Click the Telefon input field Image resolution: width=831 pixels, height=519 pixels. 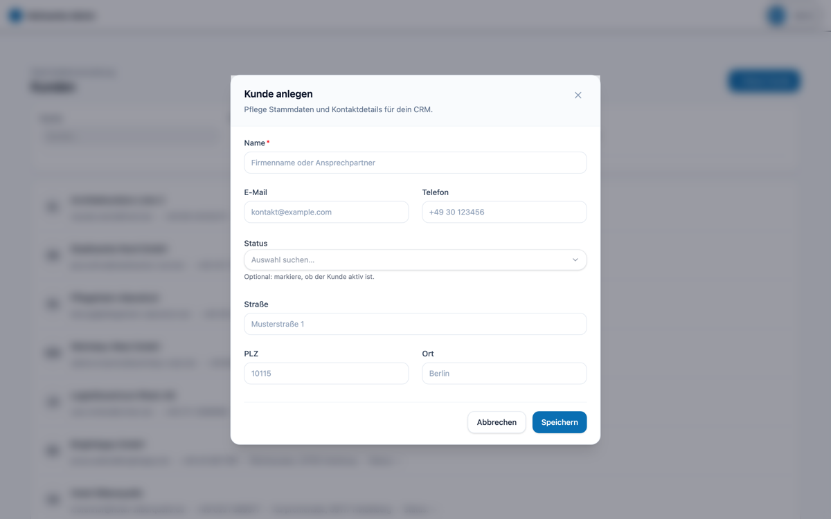[504, 212]
